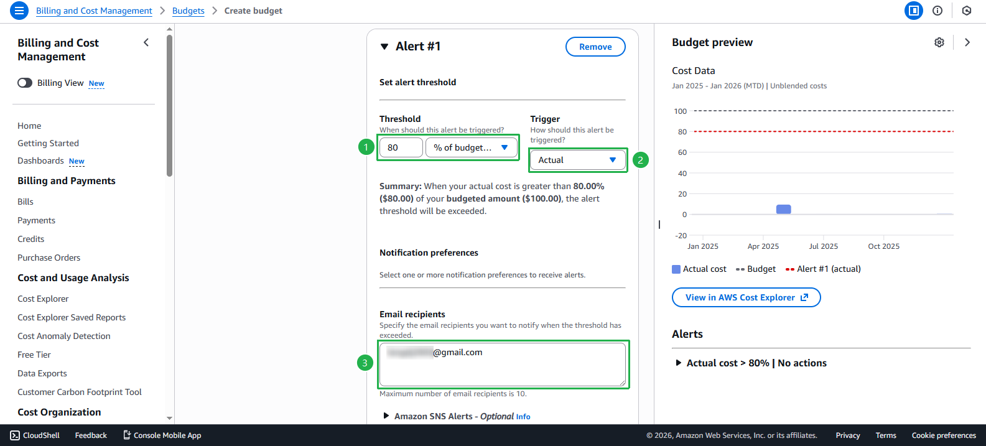The height and width of the screenshot is (446, 986).
Task: Expand Amazon SNS Alerts optional section
Action: tap(386, 416)
